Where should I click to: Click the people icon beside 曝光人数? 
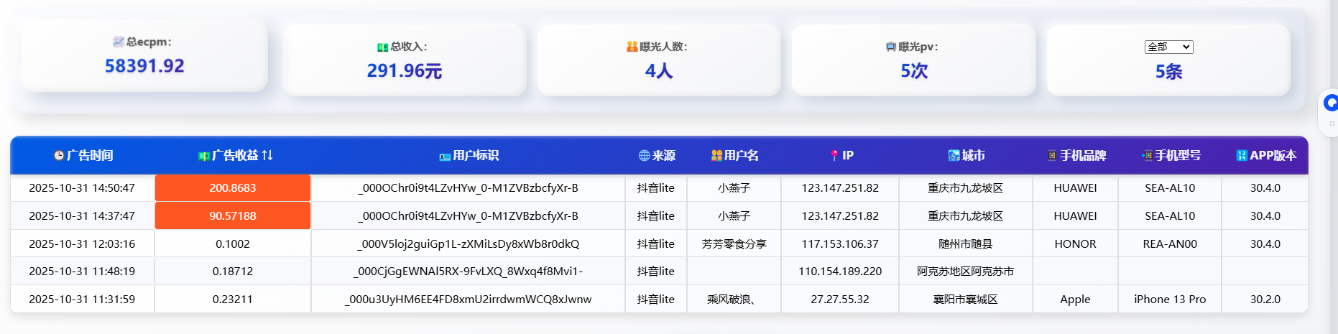[632, 47]
